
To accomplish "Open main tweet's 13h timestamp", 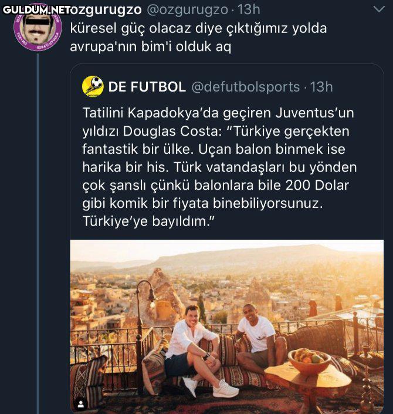I will pyautogui.click(x=248, y=9).
